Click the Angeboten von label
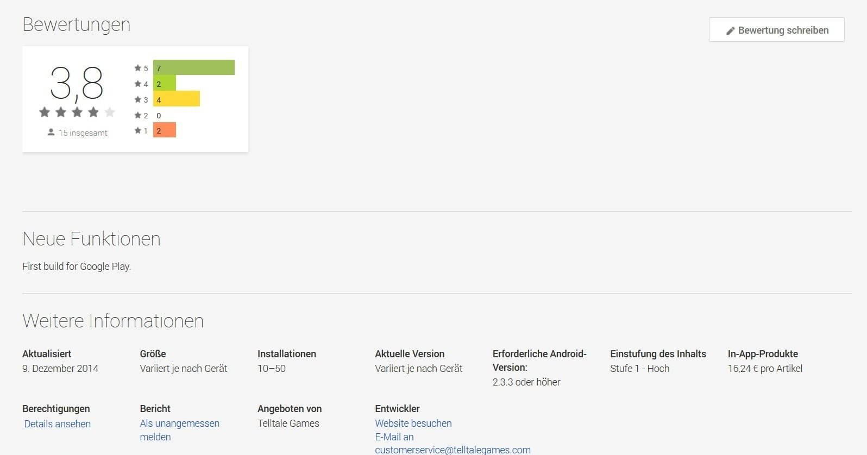The height and width of the screenshot is (455, 867). click(290, 409)
